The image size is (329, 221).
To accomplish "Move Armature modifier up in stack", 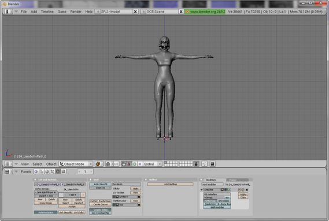I will 239,190.
